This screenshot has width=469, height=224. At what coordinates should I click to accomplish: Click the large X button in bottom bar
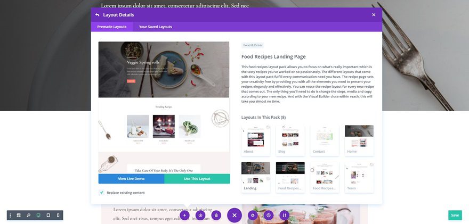click(234, 215)
